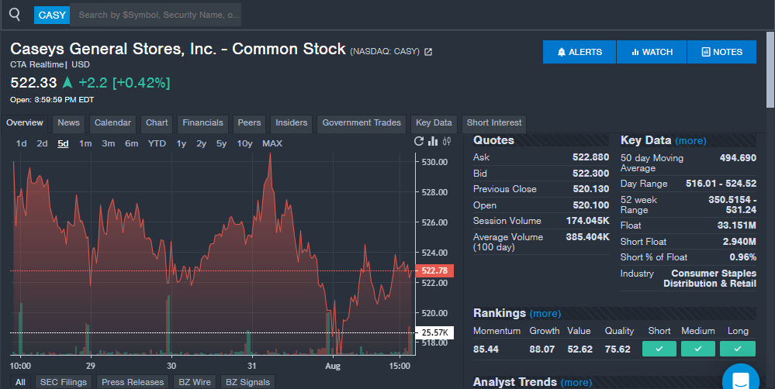Focus the symbol search input field

[156, 15]
